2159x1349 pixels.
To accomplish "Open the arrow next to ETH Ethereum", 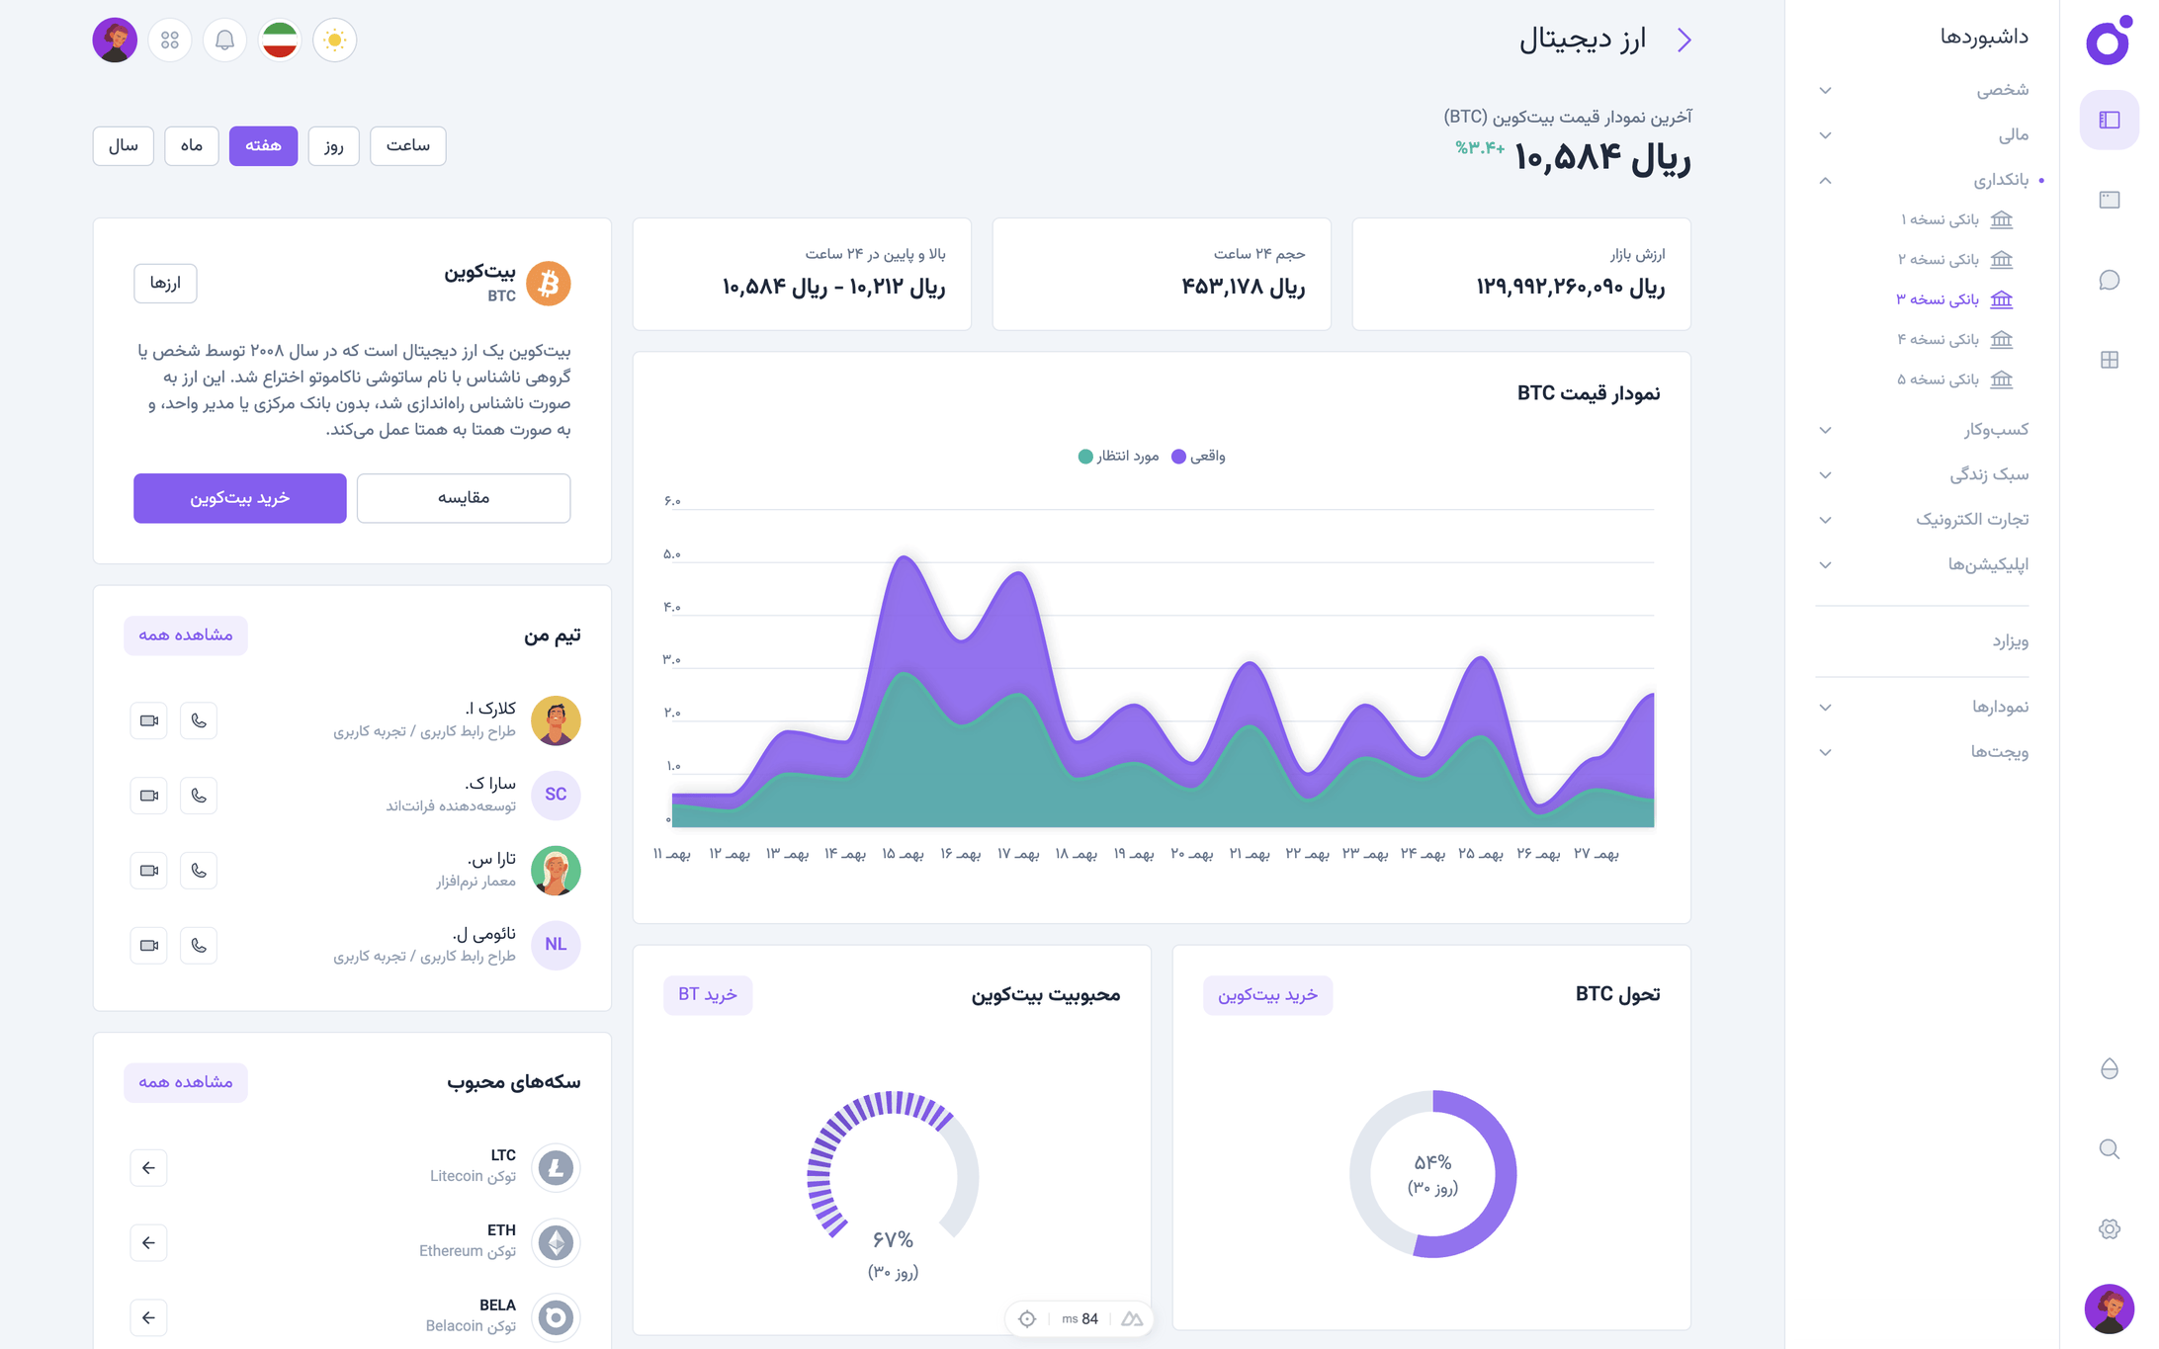I will (x=148, y=1242).
